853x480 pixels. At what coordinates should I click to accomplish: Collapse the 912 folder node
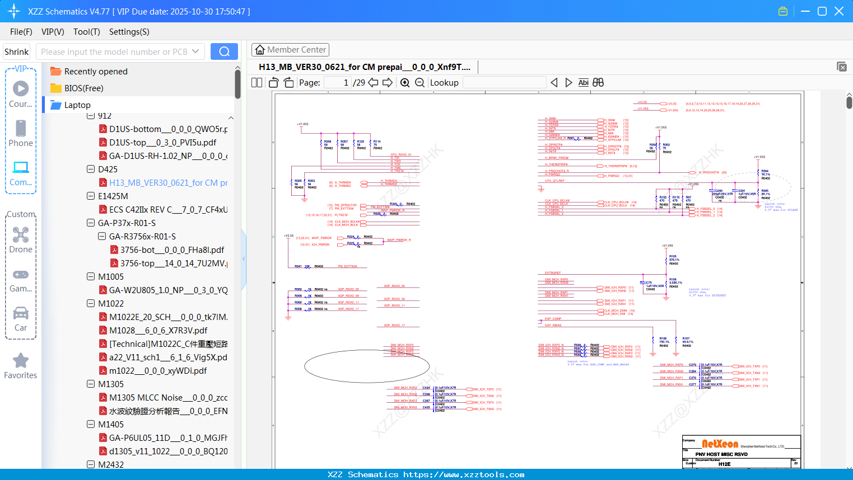(x=91, y=116)
